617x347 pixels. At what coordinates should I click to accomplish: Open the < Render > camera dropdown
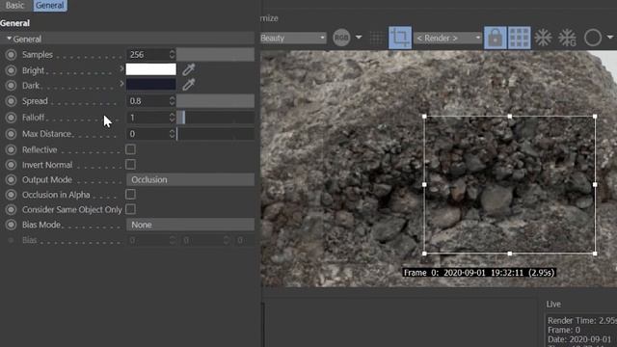click(x=448, y=39)
